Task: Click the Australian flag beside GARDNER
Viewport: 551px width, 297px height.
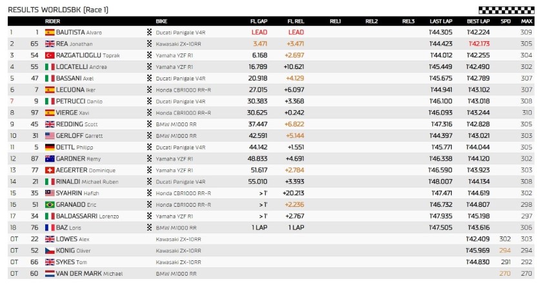Action: (x=50, y=158)
